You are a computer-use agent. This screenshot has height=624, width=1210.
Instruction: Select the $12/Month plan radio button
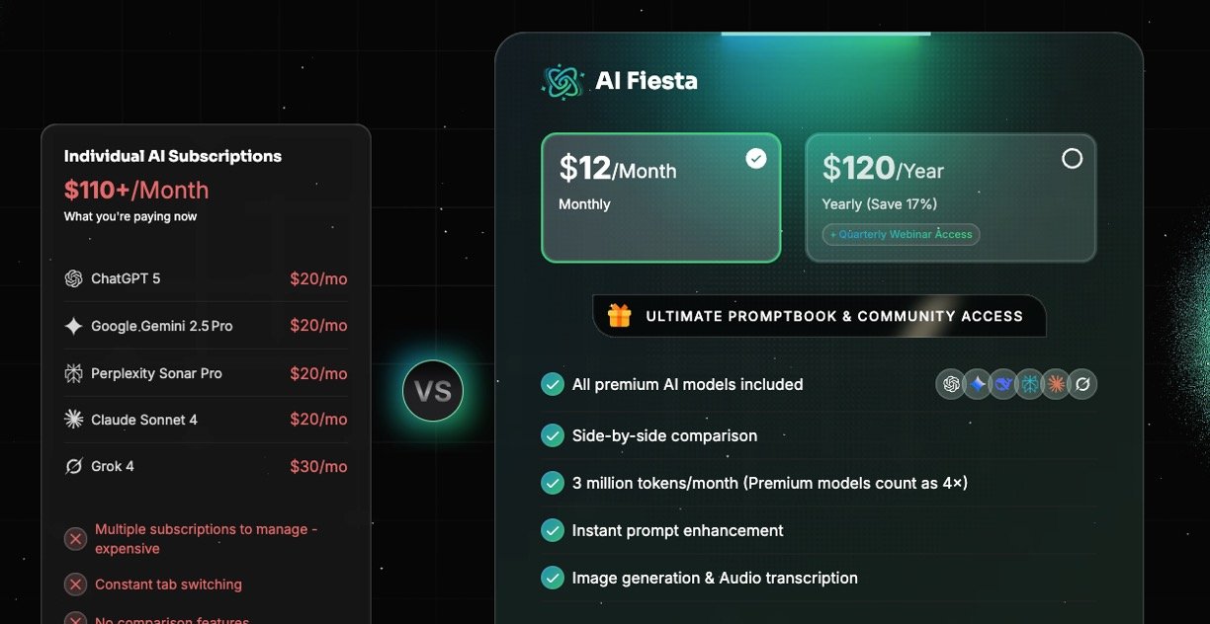(756, 158)
